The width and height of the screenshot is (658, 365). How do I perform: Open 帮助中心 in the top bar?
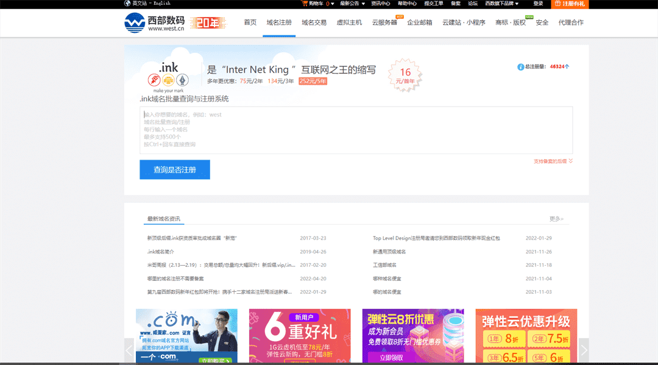[x=407, y=4]
